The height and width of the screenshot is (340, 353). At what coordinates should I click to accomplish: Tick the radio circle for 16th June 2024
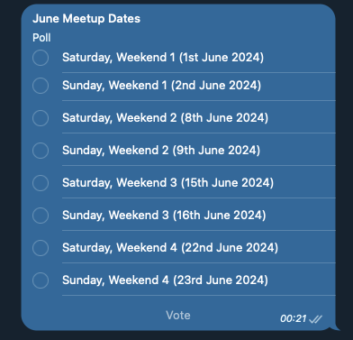(41, 216)
